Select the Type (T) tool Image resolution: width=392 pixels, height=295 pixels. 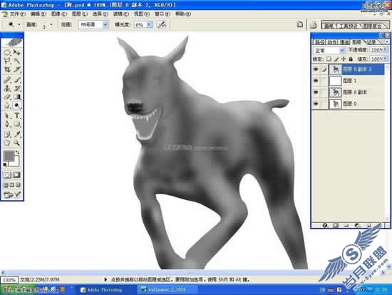pos(17,116)
